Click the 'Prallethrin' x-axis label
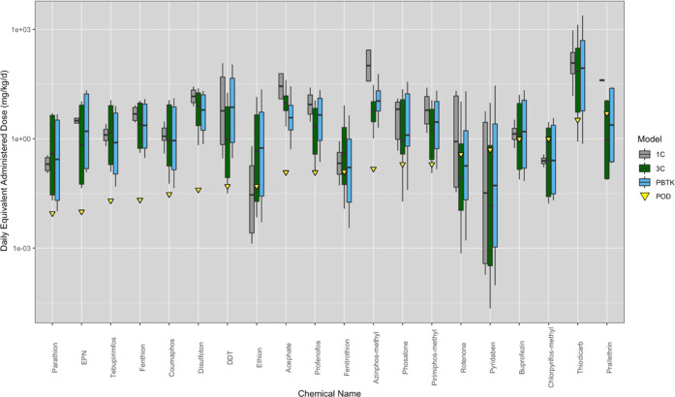This screenshot has width=675, height=397. 609,358
